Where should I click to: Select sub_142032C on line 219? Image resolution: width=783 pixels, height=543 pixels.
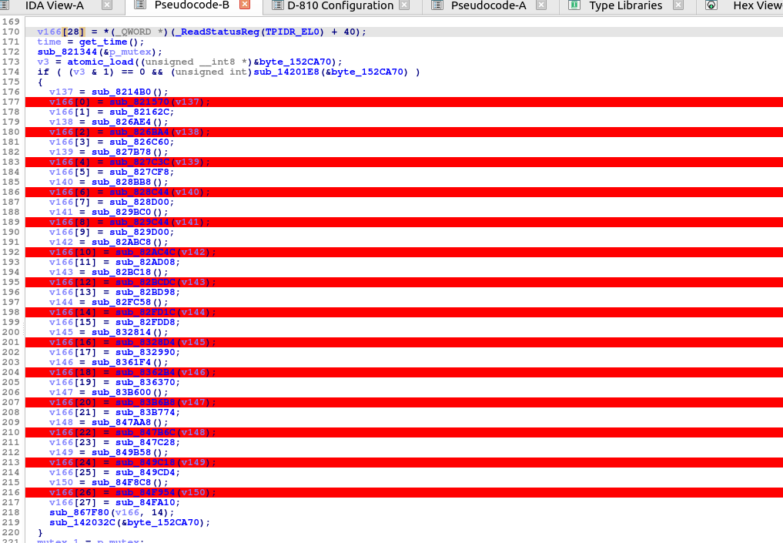(82, 522)
